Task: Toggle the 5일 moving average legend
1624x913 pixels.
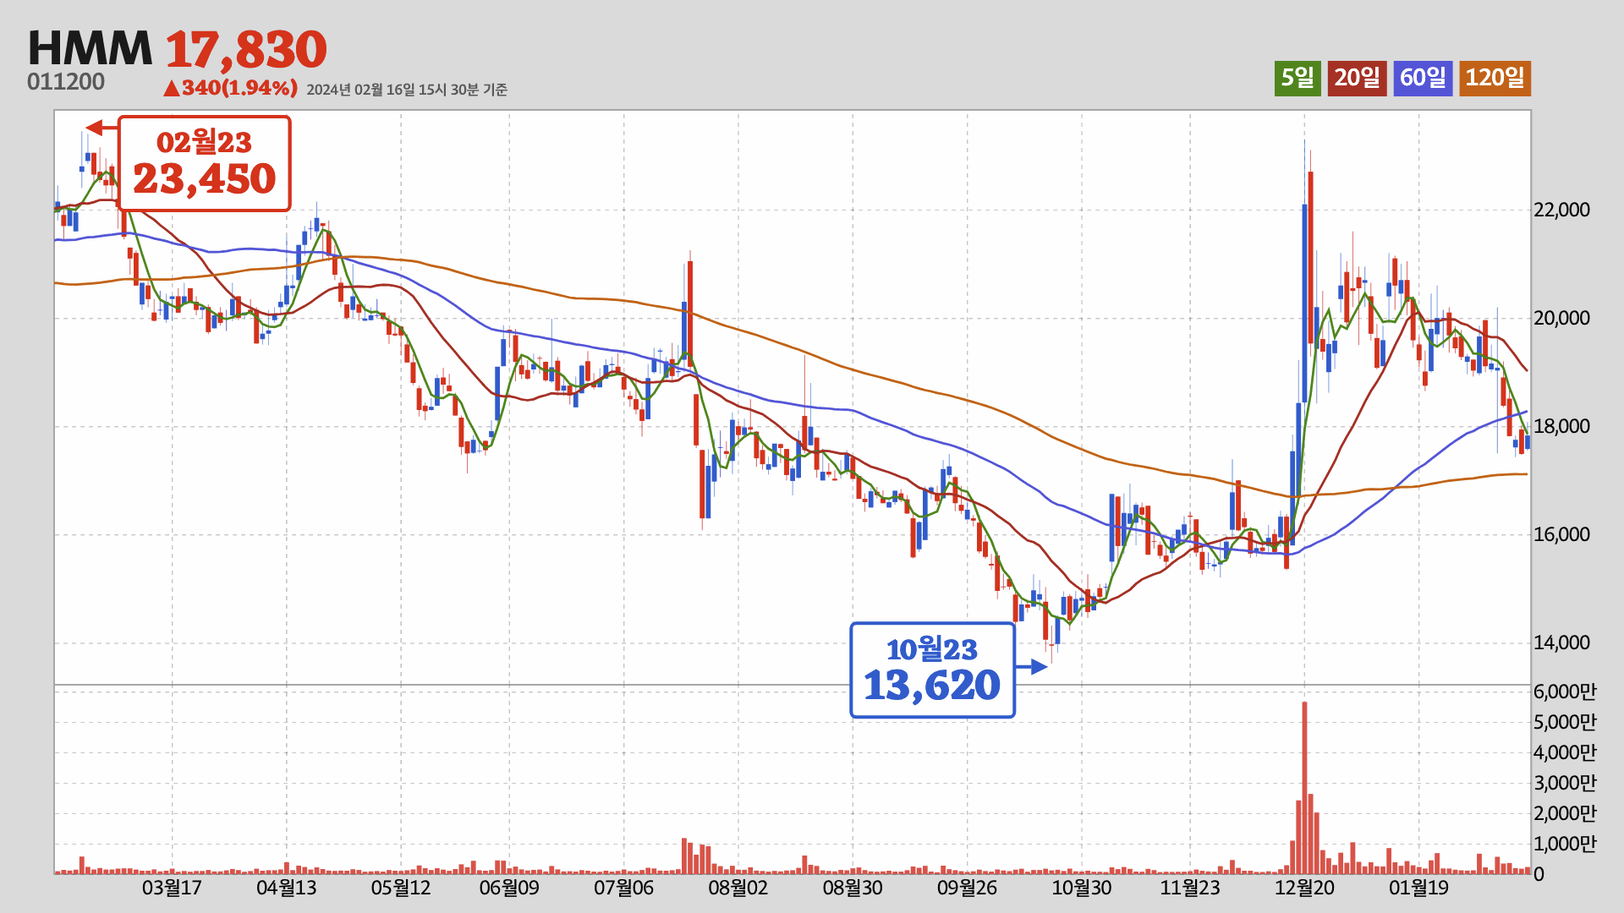Action: click(x=1298, y=78)
